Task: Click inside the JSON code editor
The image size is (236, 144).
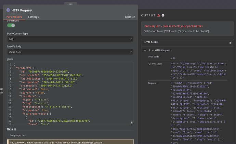Action: click(70, 93)
